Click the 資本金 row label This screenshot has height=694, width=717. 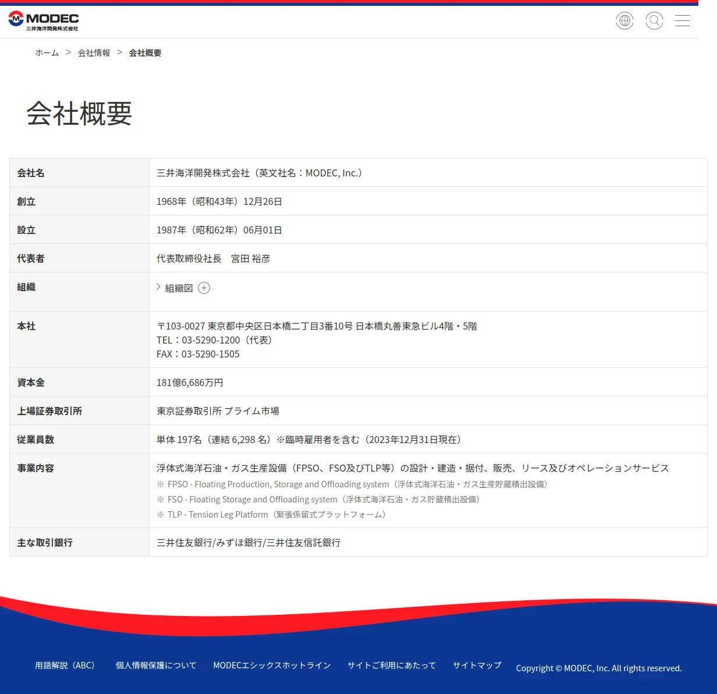[31, 383]
